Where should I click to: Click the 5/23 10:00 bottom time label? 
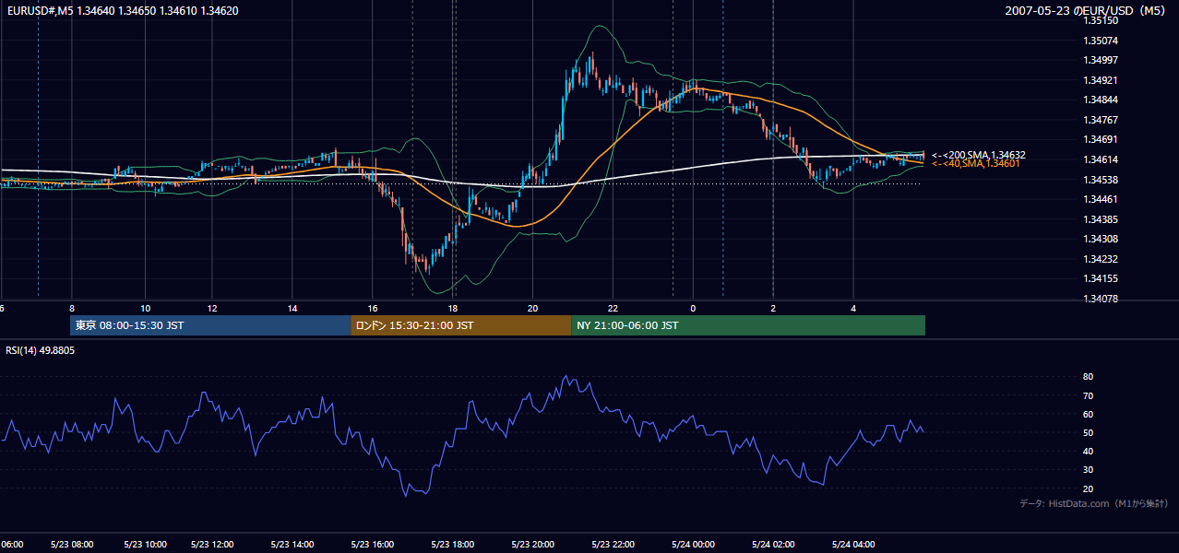pos(144,545)
